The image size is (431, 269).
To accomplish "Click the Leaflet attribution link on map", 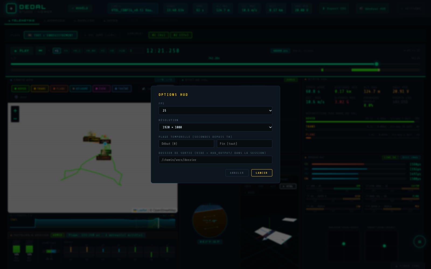I will point(140,210).
